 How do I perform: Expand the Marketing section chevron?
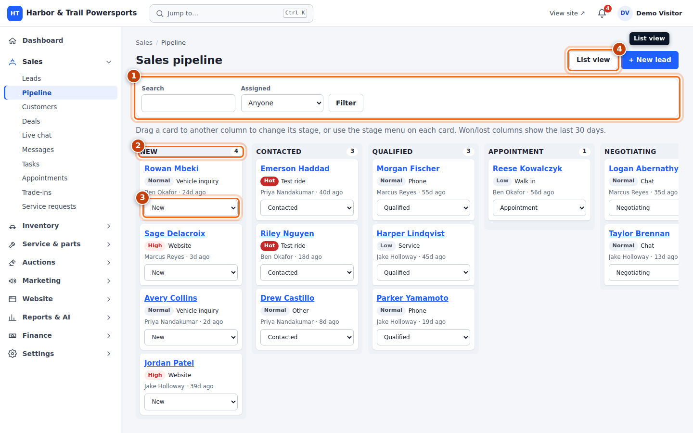[109, 281]
